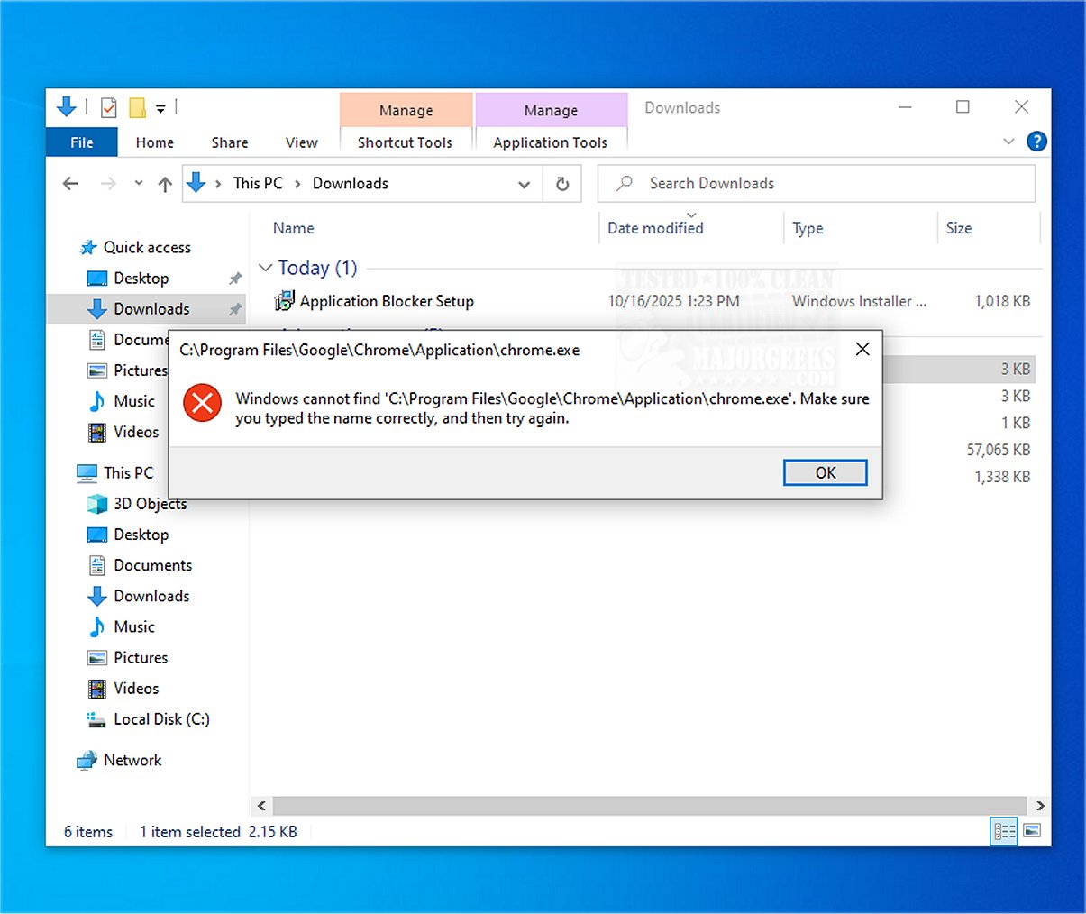
Task: Switch to large thumbnails view
Action: (x=1032, y=831)
